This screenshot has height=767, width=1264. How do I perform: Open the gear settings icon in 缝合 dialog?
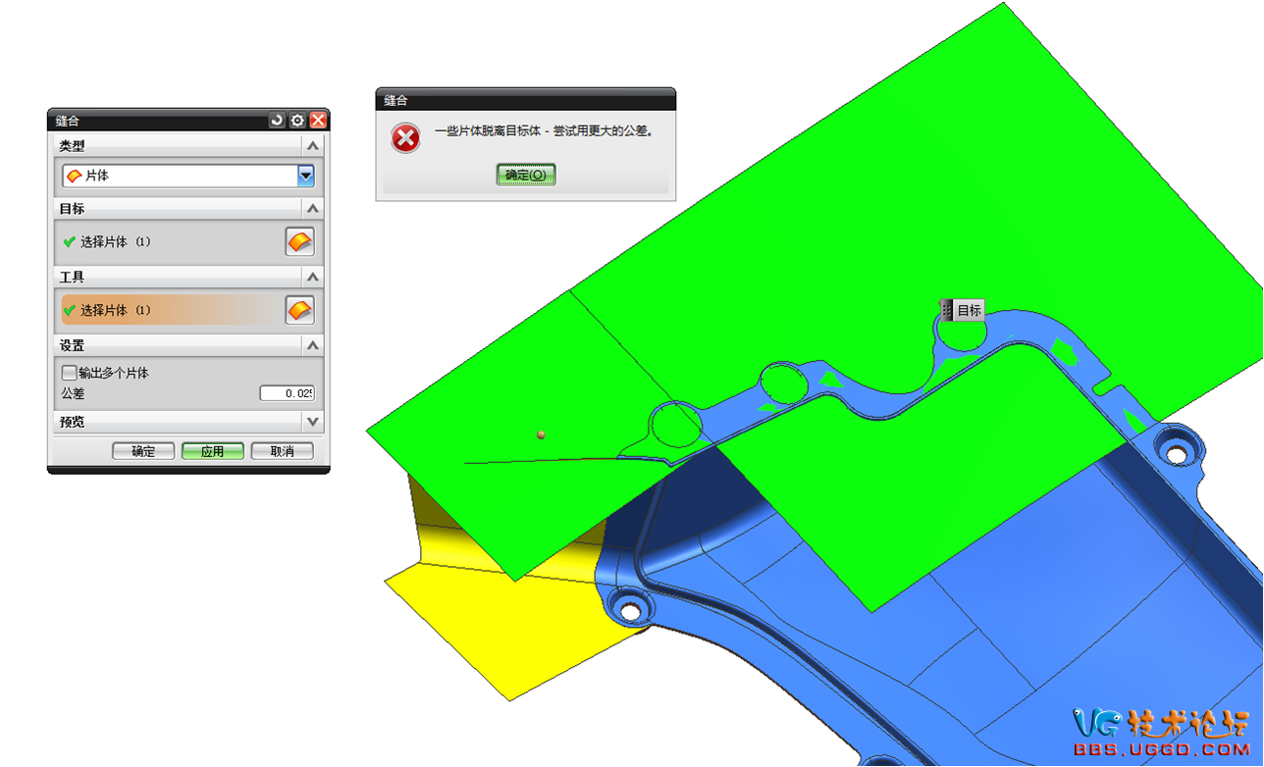pyautogui.click(x=297, y=121)
